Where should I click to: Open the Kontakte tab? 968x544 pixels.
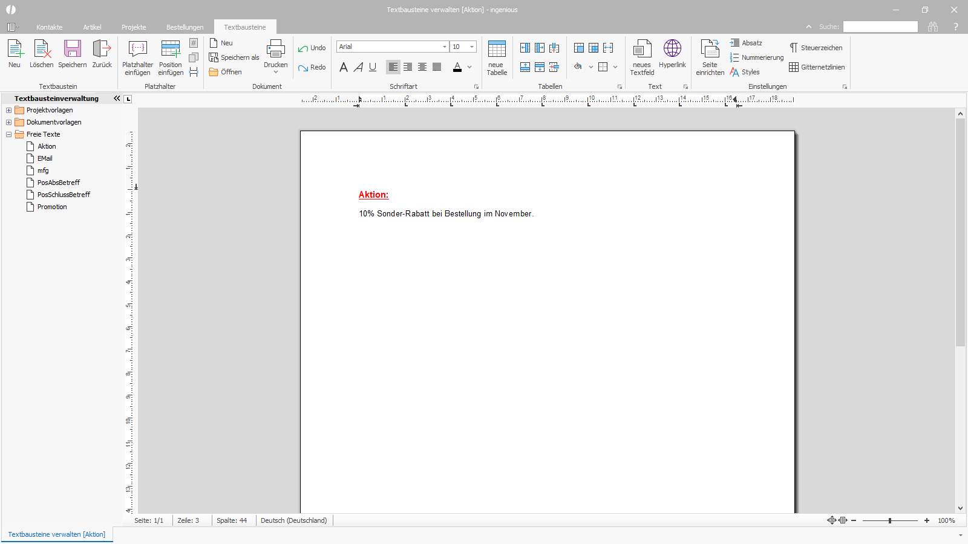tap(50, 27)
